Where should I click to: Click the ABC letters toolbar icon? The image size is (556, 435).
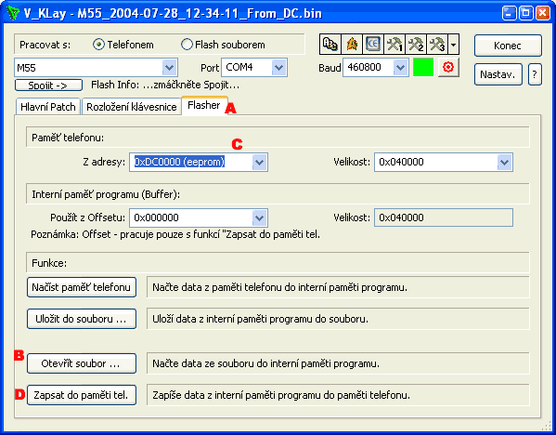click(x=330, y=45)
